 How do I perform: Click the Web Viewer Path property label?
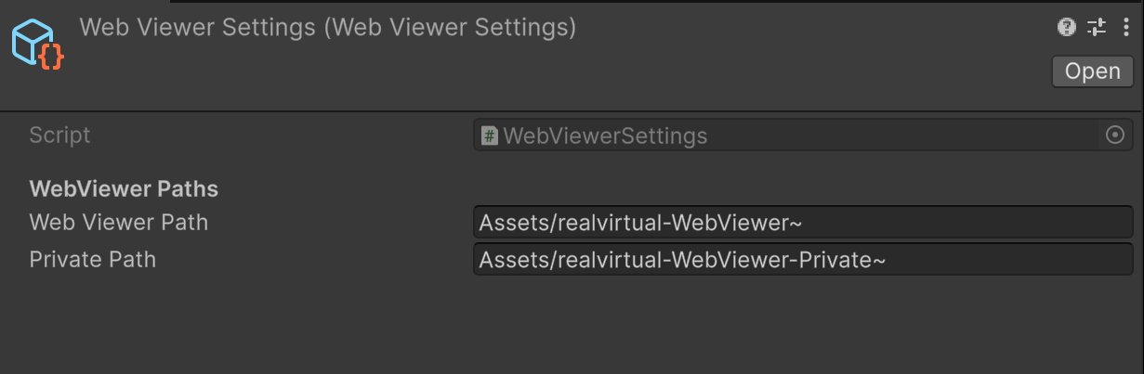coord(119,223)
